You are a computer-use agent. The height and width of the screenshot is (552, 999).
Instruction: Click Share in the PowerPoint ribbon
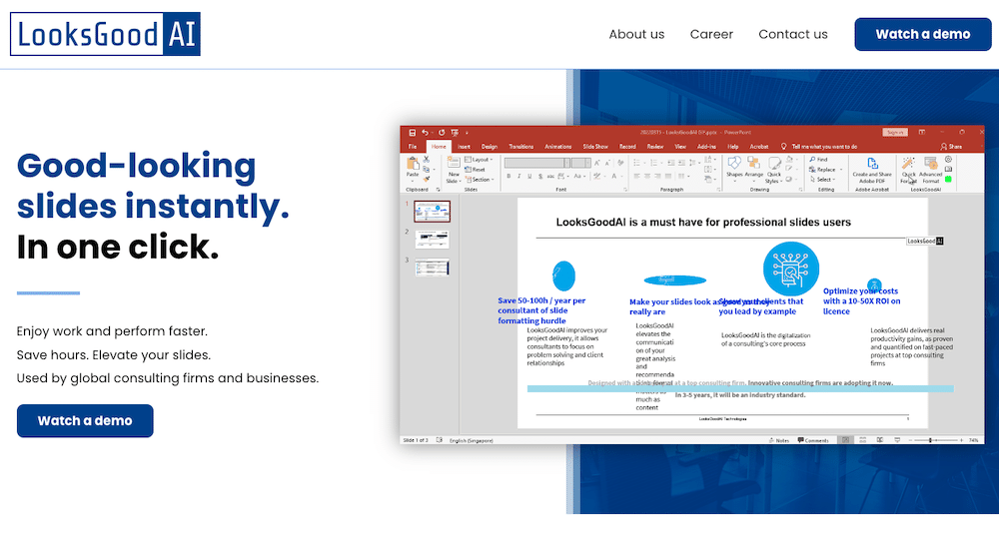[x=951, y=147]
